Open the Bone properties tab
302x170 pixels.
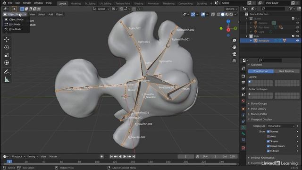coord(243,134)
